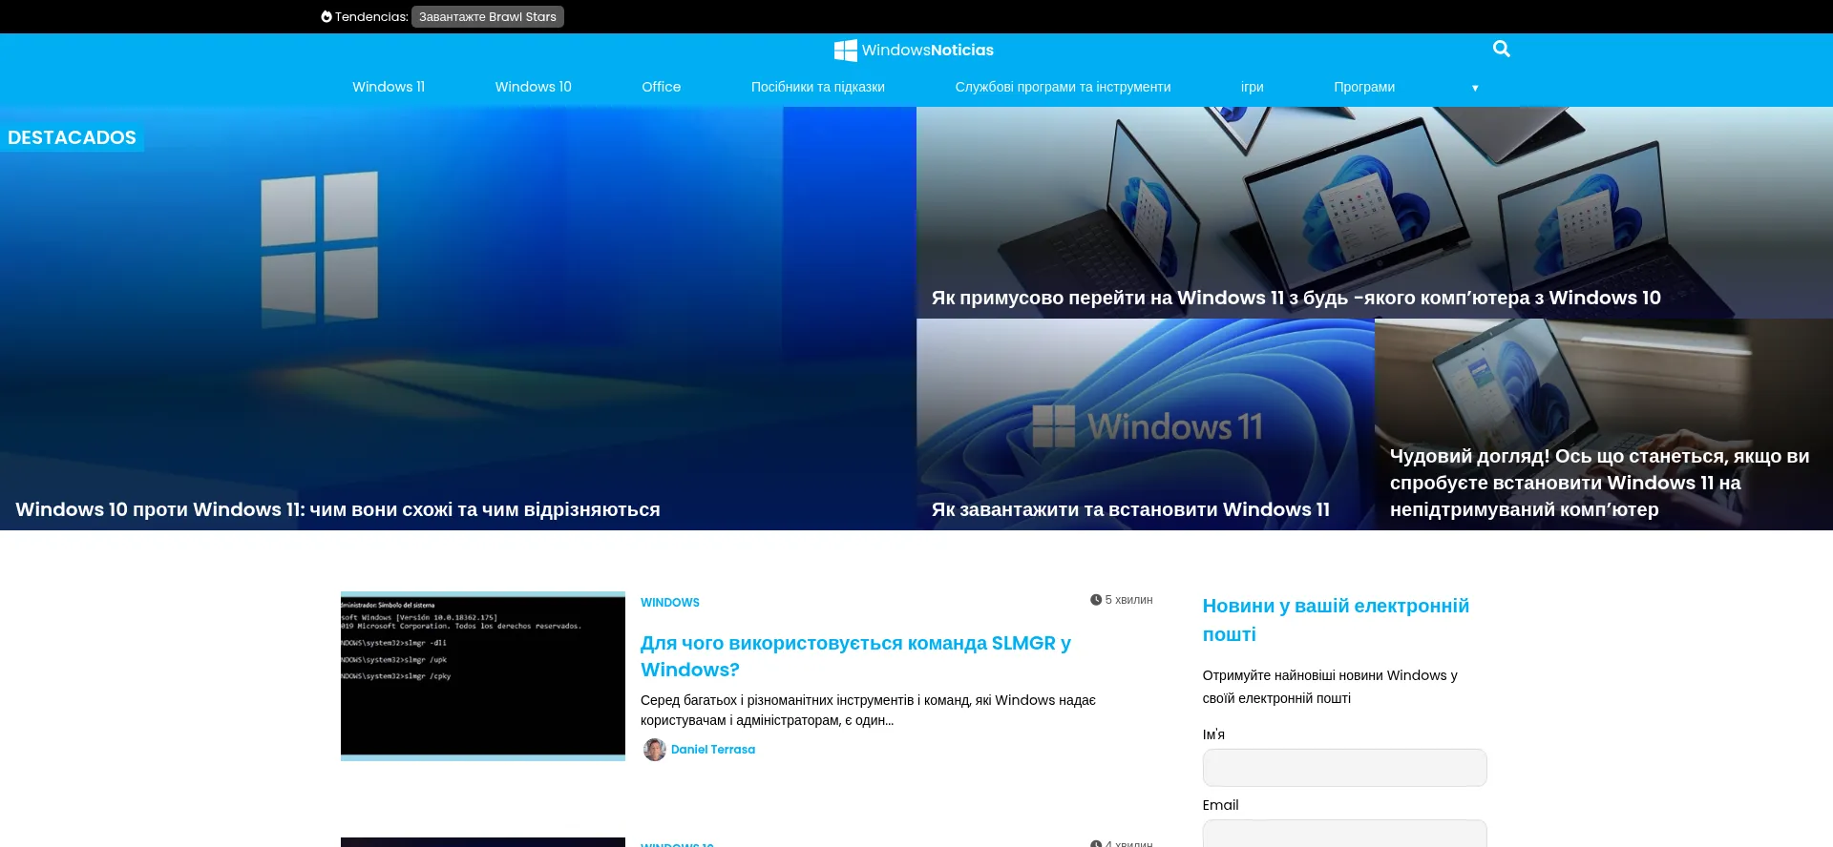Open the Чудовий догляд! article
The image size is (1833, 847).
(1599, 483)
